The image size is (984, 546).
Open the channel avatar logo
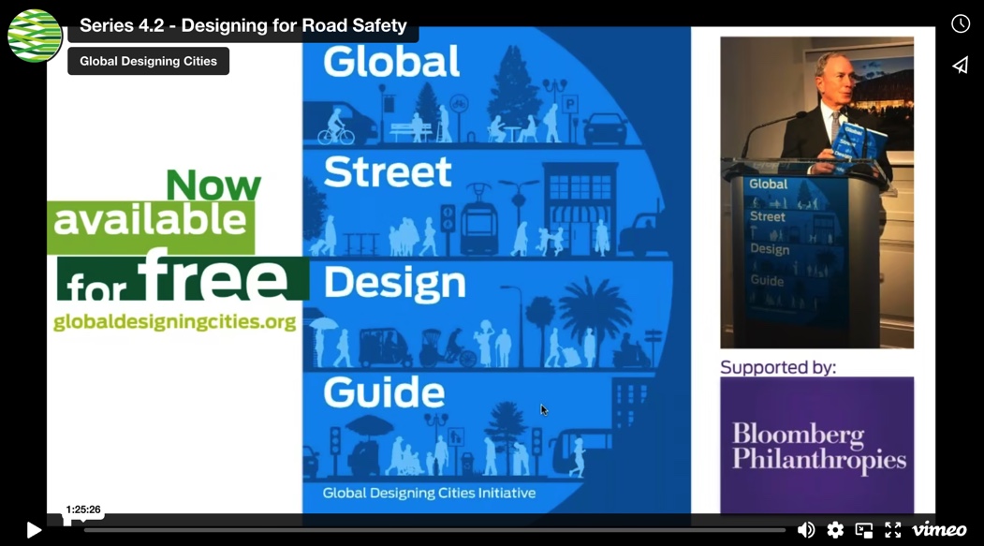coord(35,36)
